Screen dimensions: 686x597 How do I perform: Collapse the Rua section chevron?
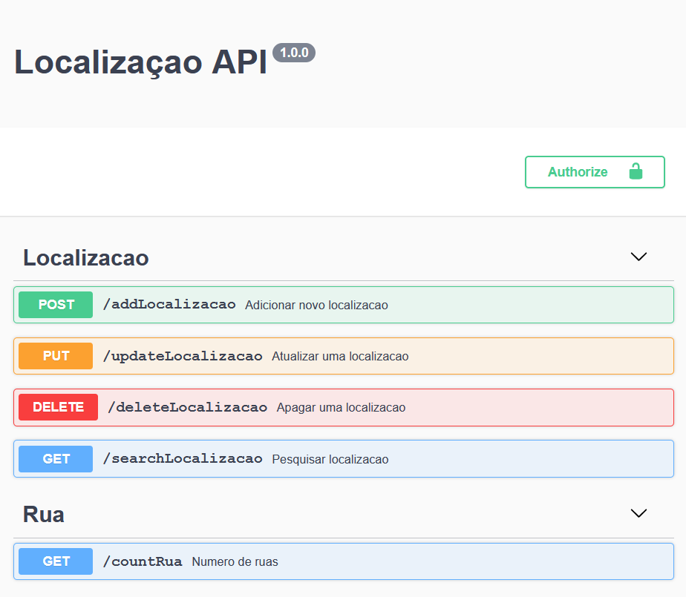pos(638,513)
